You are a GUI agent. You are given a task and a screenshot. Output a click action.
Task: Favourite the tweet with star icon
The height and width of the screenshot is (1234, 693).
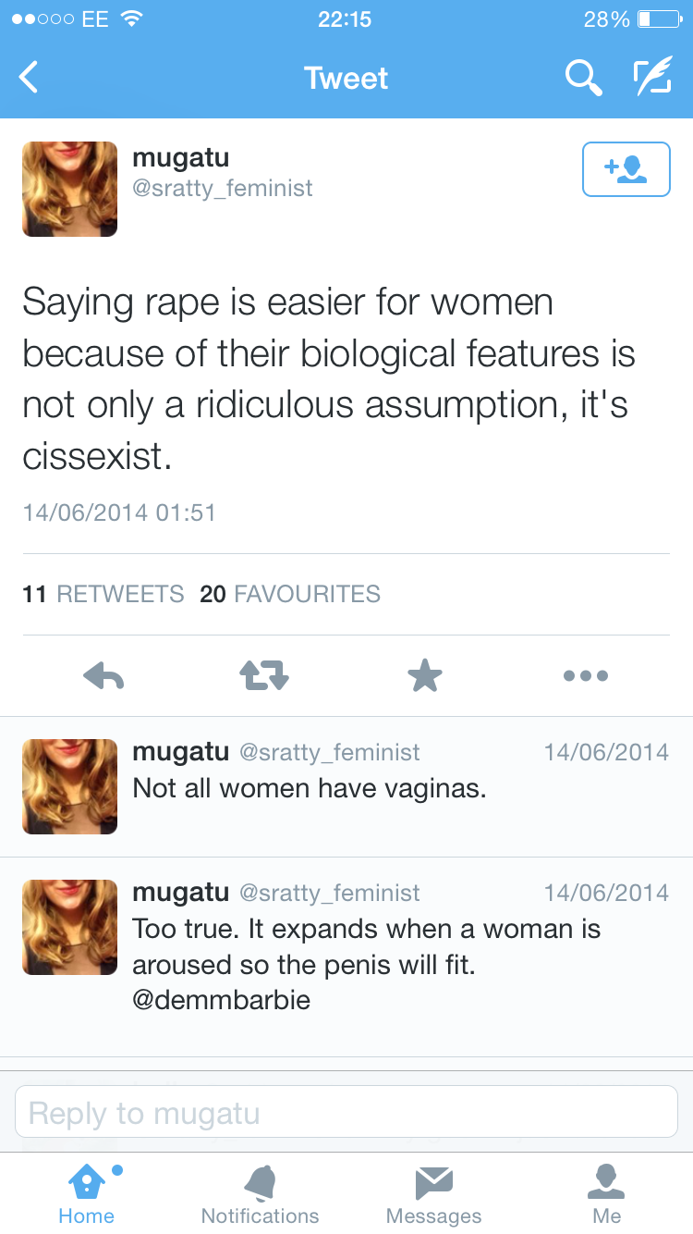tap(425, 676)
